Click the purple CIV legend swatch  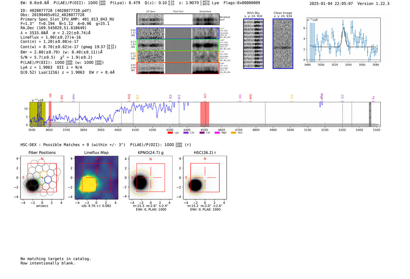(x=186, y=133)
